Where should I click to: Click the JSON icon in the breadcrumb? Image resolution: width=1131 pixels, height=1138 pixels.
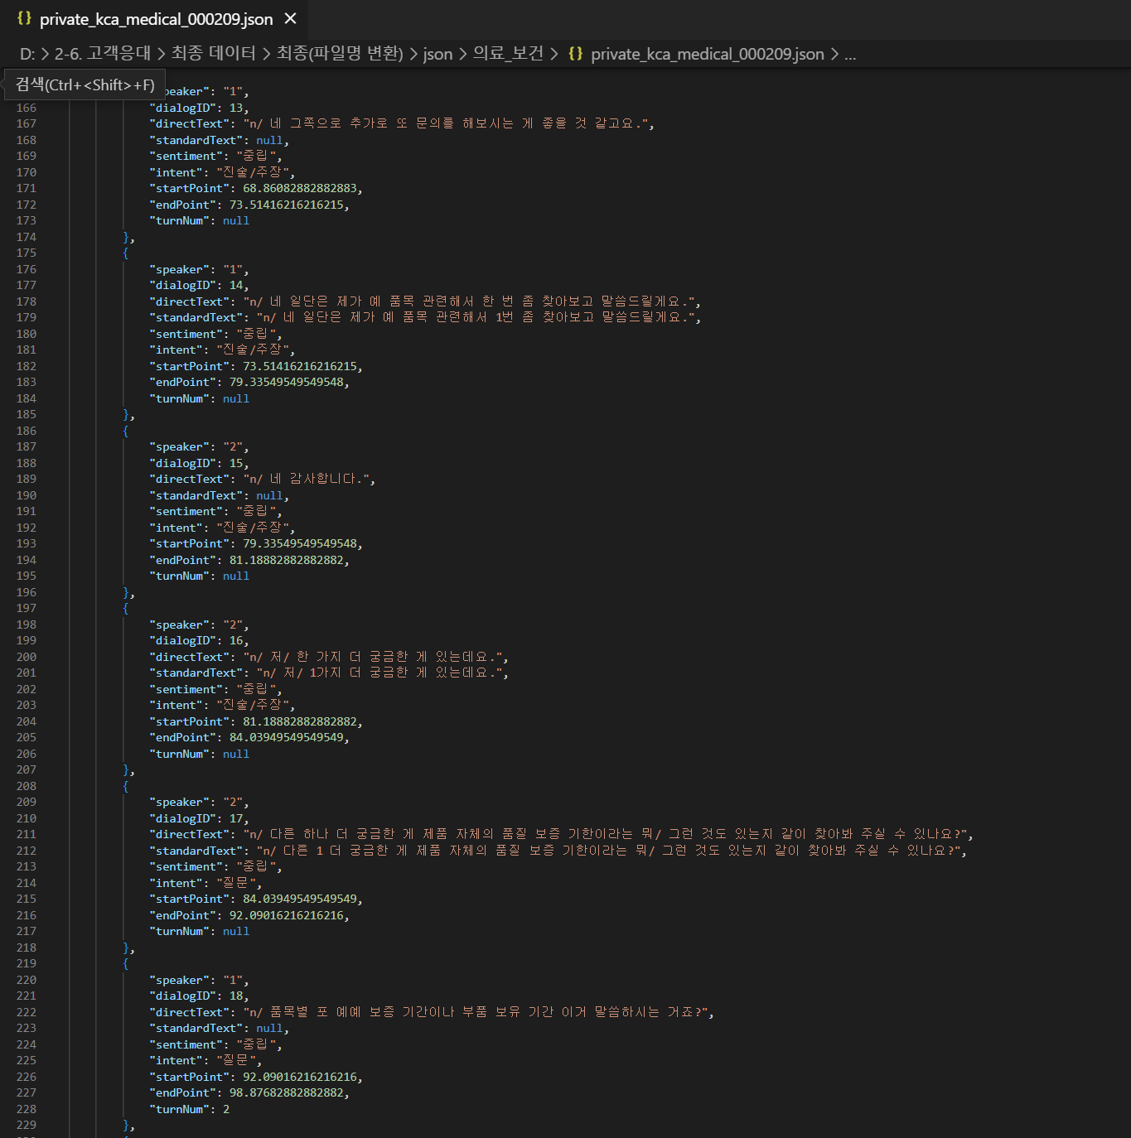point(575,54)
